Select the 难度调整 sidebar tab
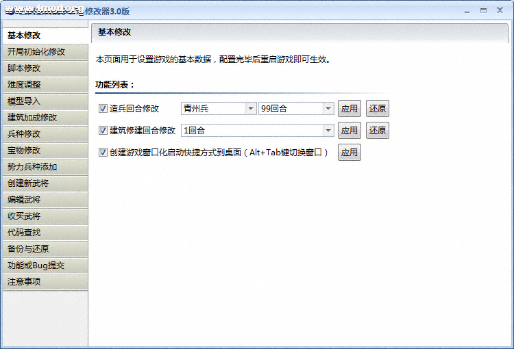The image size is (514, 349). (45, 85)
